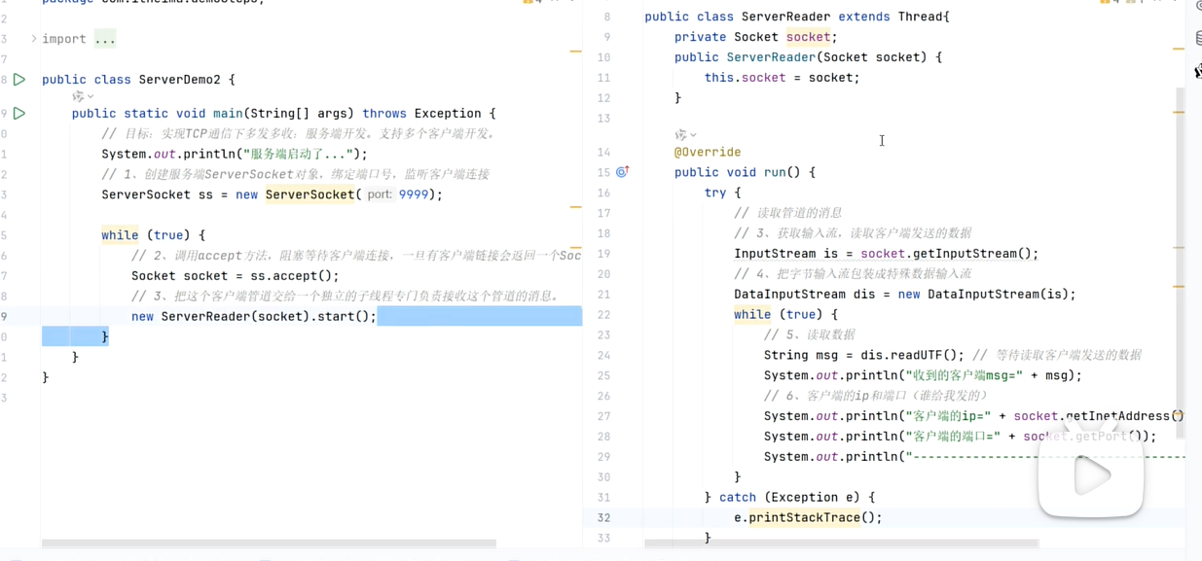This screenshot has width=1202, height=561.
Task: Open author dropdown chevron above @Override
Action: point(693,135)
